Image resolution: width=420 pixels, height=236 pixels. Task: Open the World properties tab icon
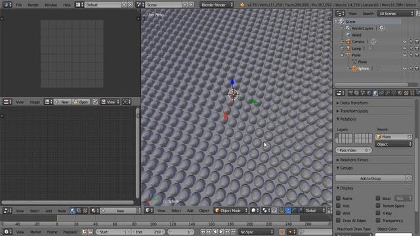[x=369, y=93]
